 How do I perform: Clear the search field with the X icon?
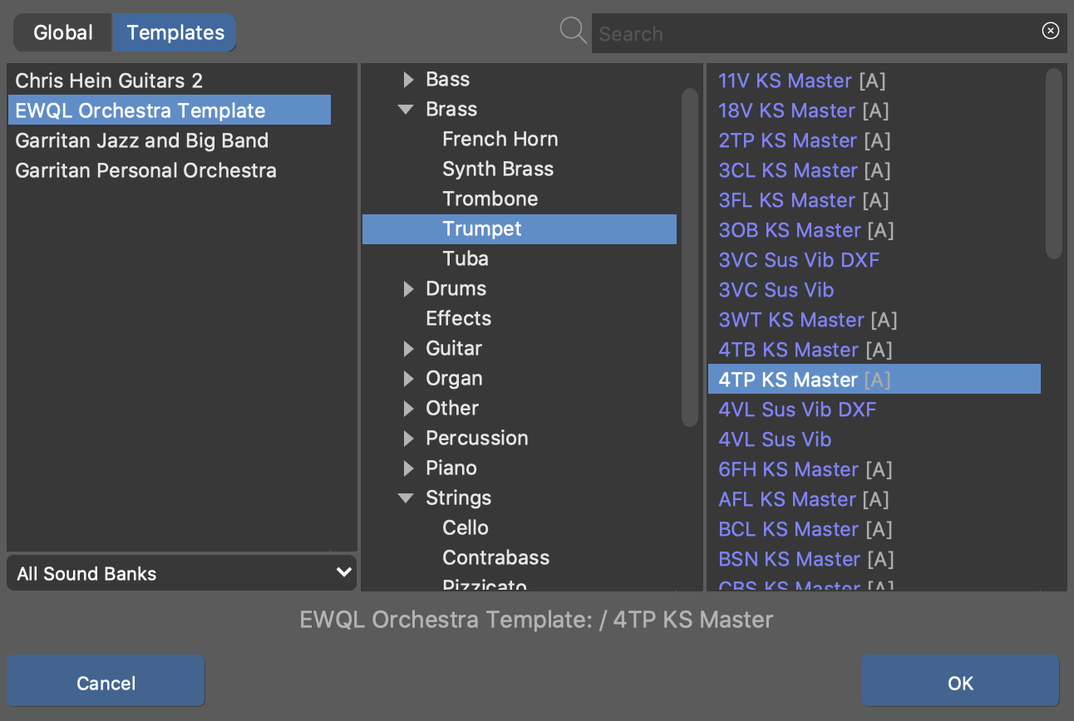(x=1050, y=31)
